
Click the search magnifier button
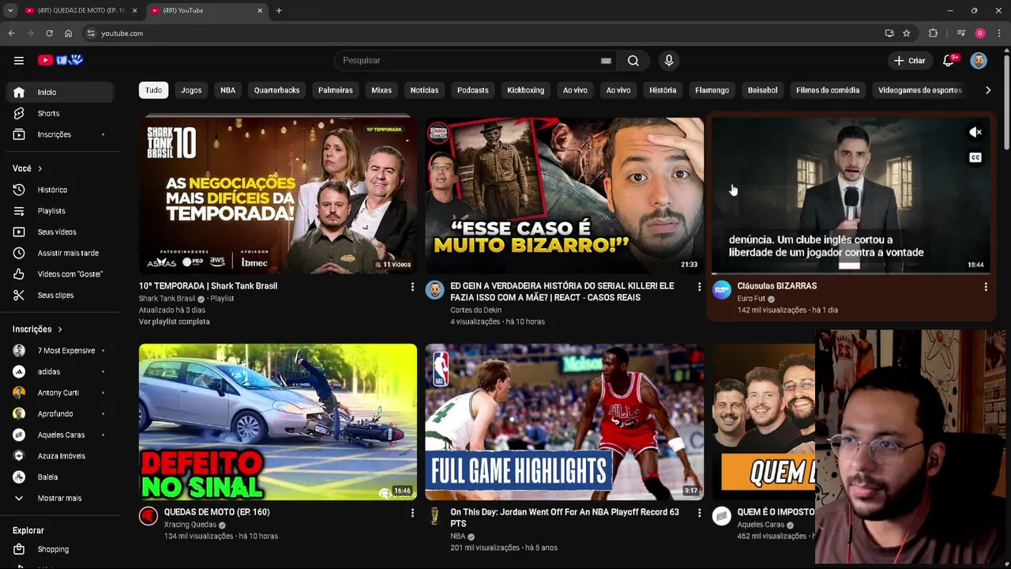633,60
